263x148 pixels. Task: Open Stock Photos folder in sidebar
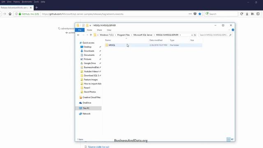tap(90, 92)
